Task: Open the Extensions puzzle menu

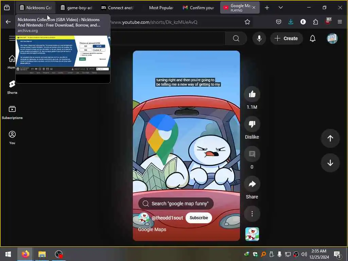Action: pyautogui.click(x=315, y=22)
